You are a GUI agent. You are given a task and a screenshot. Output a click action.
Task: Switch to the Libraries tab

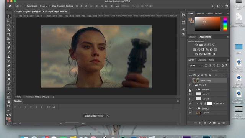point(192,37)
